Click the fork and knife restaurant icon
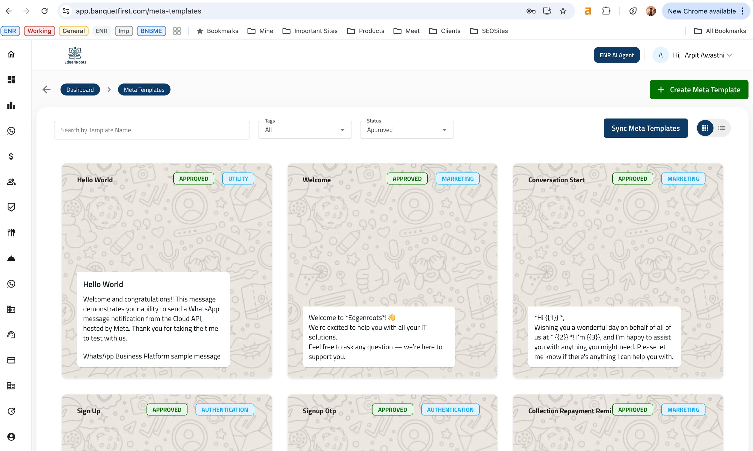 click(11, 233)
